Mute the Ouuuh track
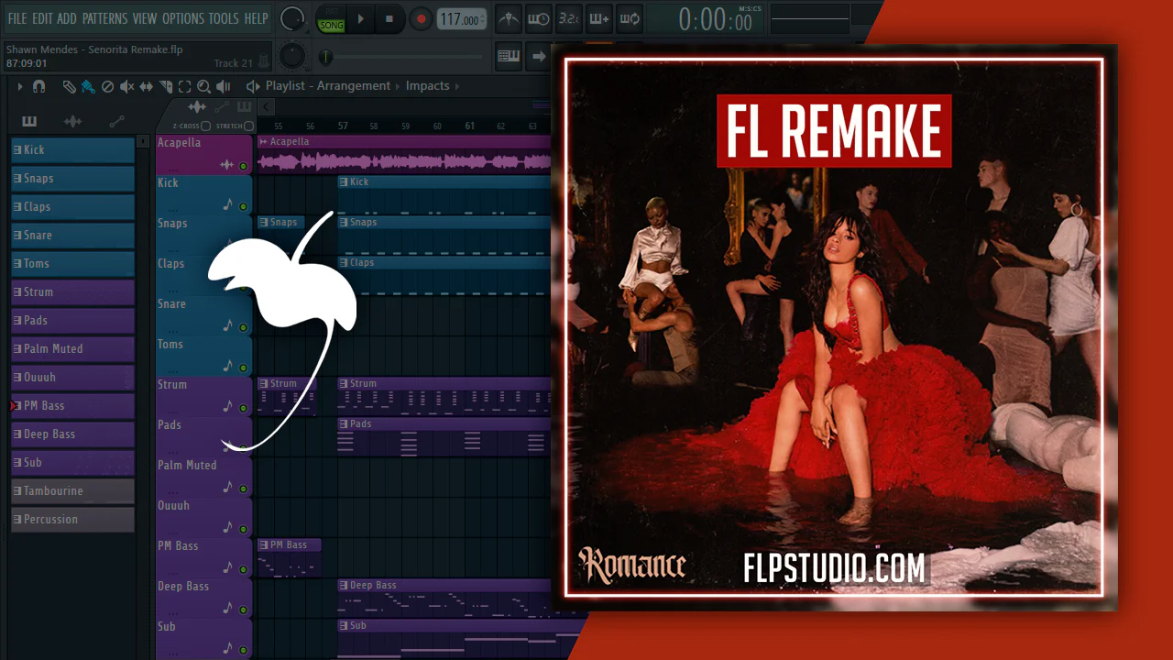Viewport: 1173px width, 660px height. coord(243,530)
